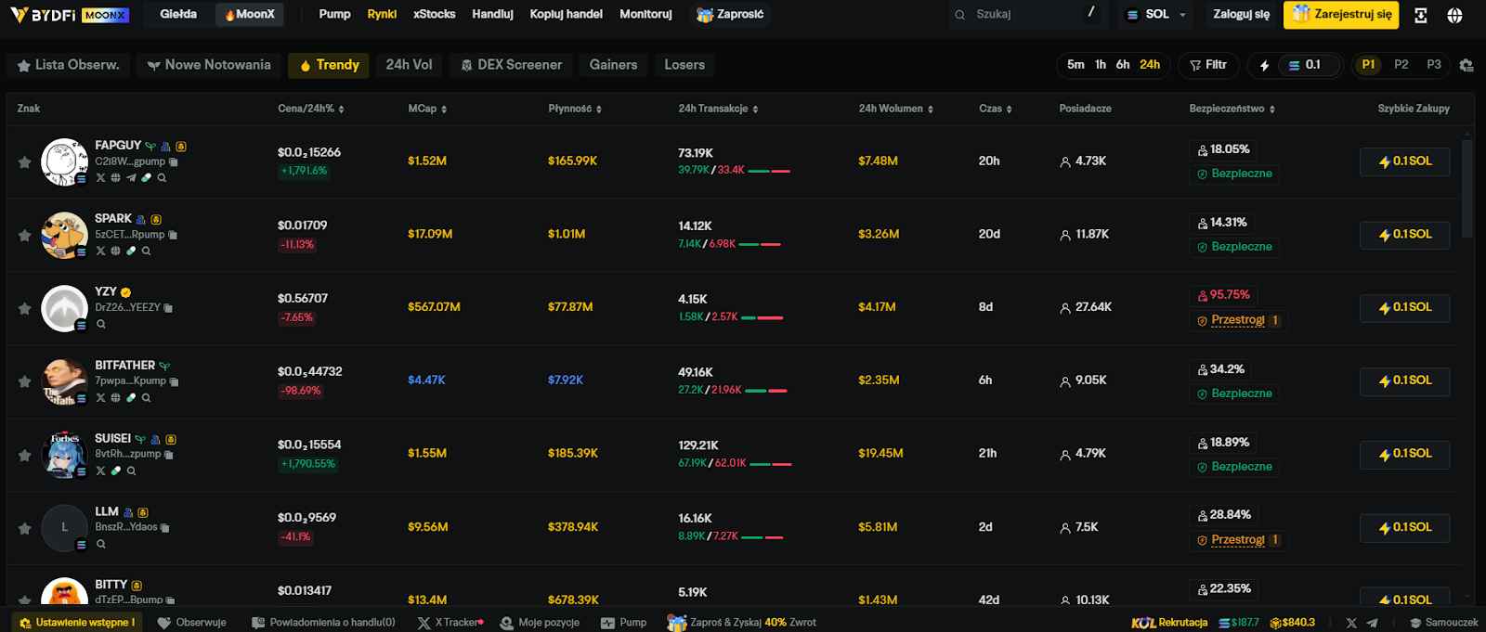
Task: Click the search magnifier icon under YZY
Action: [100, 324]
